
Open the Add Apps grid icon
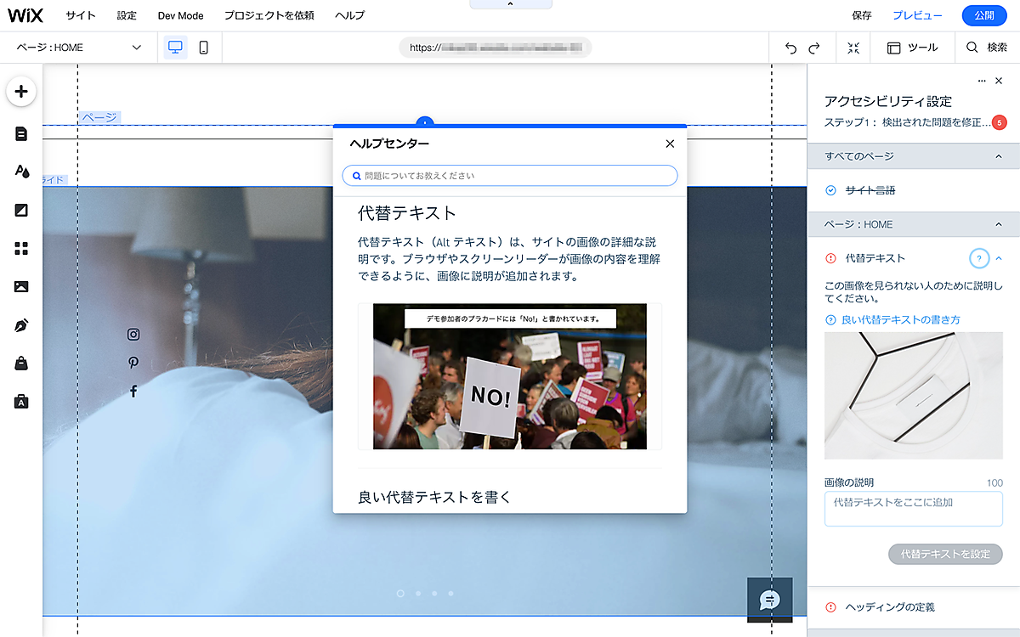pyautogui.click(x=21, y=248)
